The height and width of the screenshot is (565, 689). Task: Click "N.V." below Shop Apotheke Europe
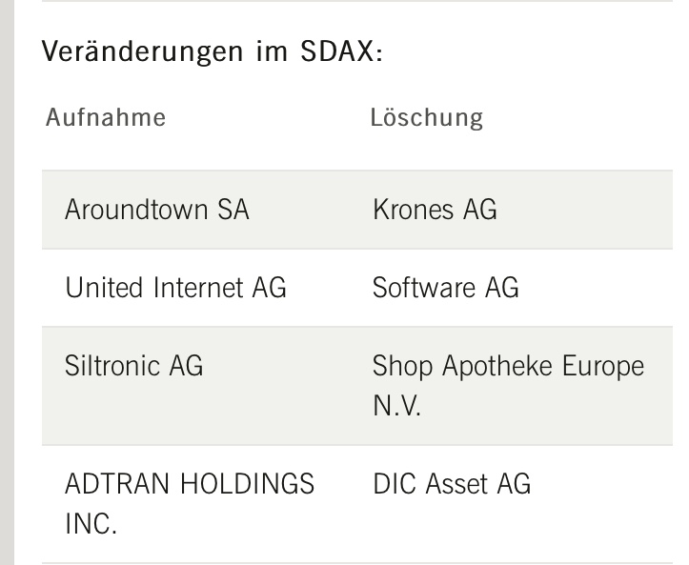pos(397,407)
